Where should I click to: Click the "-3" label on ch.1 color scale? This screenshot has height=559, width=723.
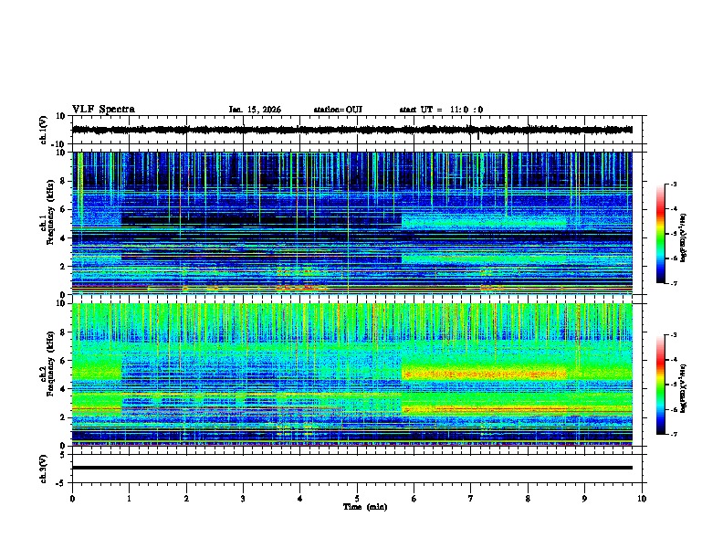673,184
